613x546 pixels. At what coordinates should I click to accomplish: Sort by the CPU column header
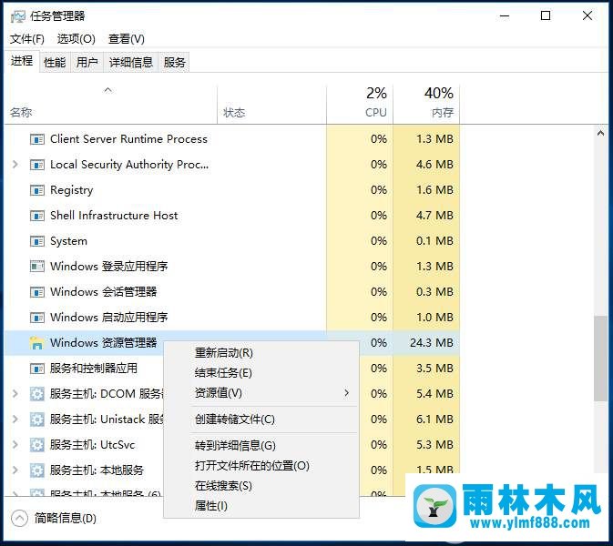[x=360, y=105]
